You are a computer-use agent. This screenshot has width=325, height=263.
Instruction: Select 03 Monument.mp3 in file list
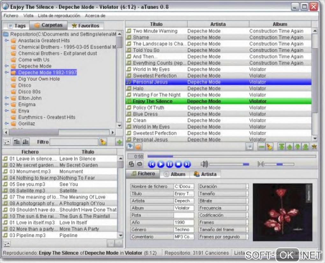click(60, 172)
